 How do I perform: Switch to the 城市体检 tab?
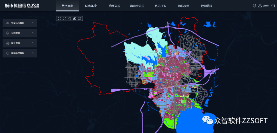point(91,6)
